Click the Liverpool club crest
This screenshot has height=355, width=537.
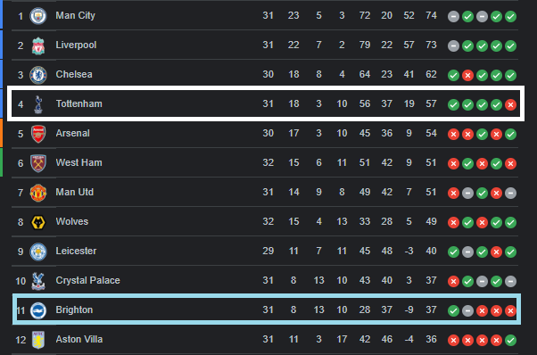38,45
